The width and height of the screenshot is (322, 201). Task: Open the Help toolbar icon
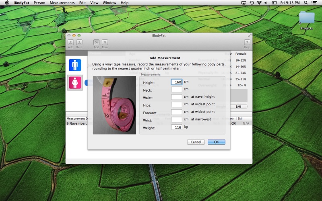[x=247, y=42]
